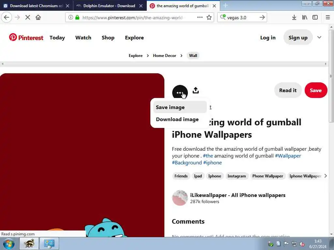334x250 pixels.
Task: Open the Firefox hamburger menu
Action: tap(328, 17)
